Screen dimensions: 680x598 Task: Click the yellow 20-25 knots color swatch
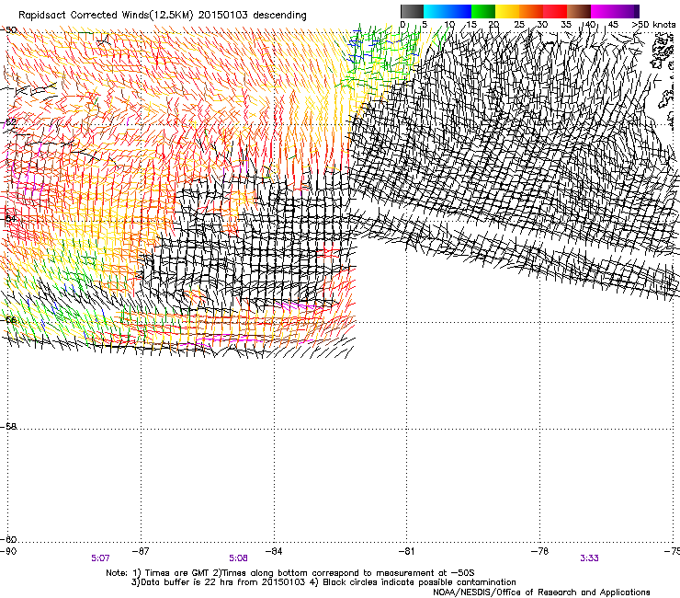(507, 11)
